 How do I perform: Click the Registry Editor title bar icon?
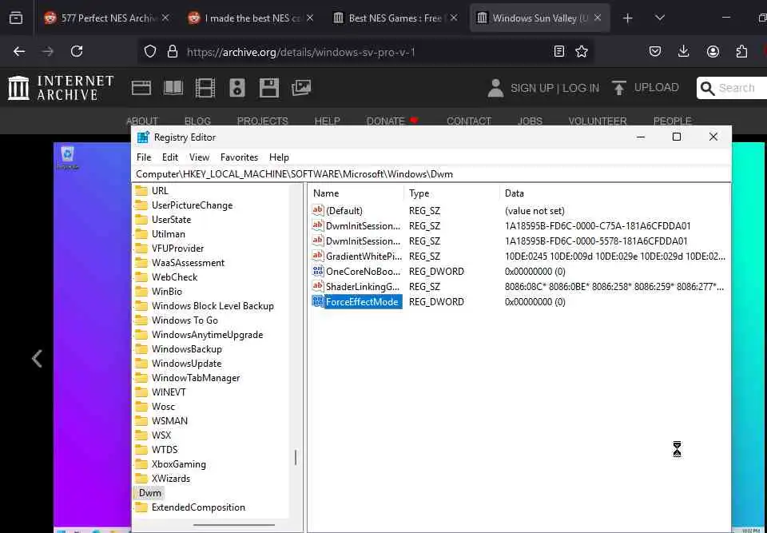[143, 137]
